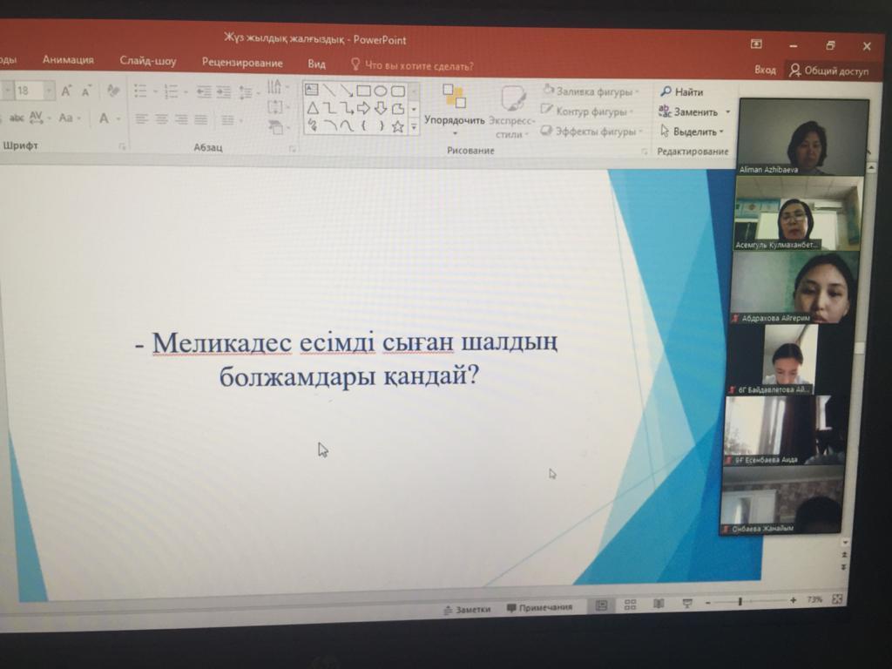
Task: Toggle normal view button in status bar
Action: 601,605
